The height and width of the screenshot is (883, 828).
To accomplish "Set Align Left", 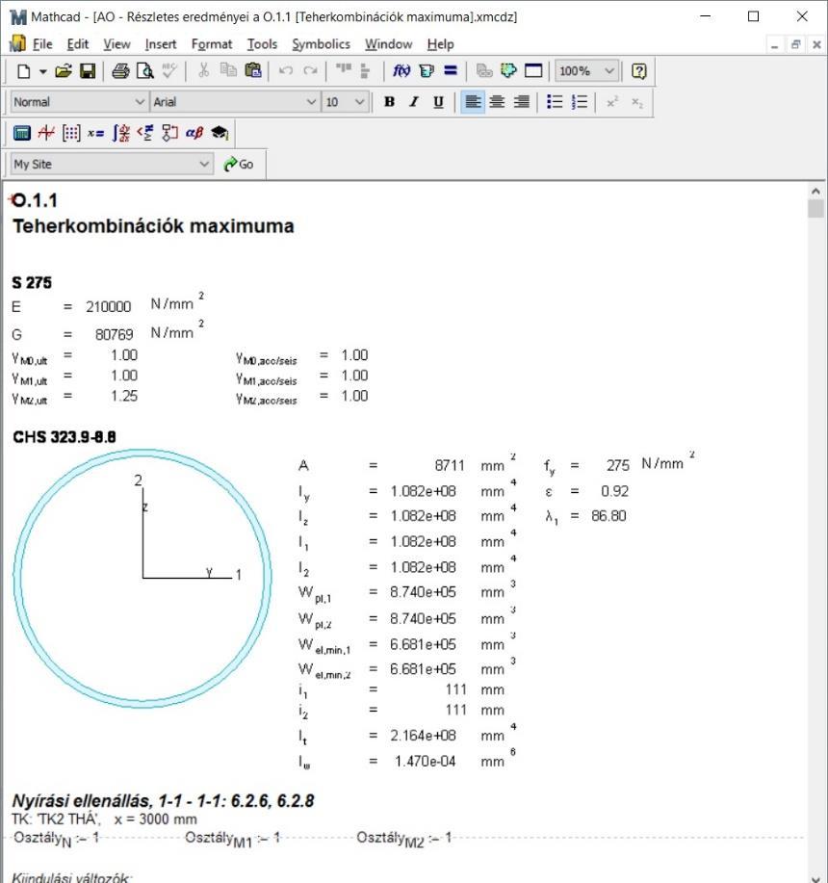I will [473, 102].
